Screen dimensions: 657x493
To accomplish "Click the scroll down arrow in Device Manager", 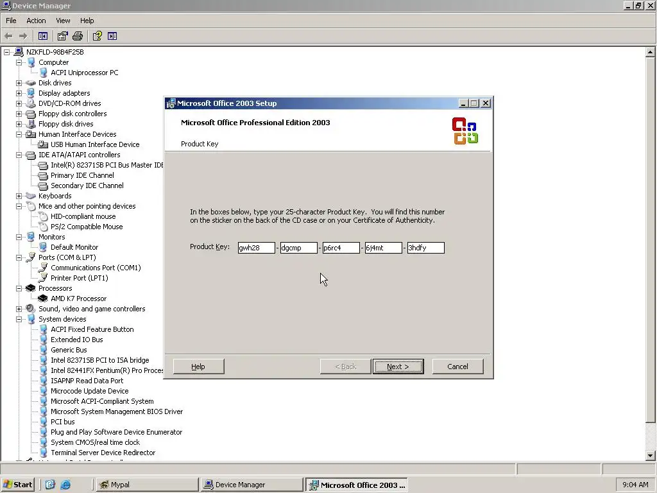I will (651, 455).
